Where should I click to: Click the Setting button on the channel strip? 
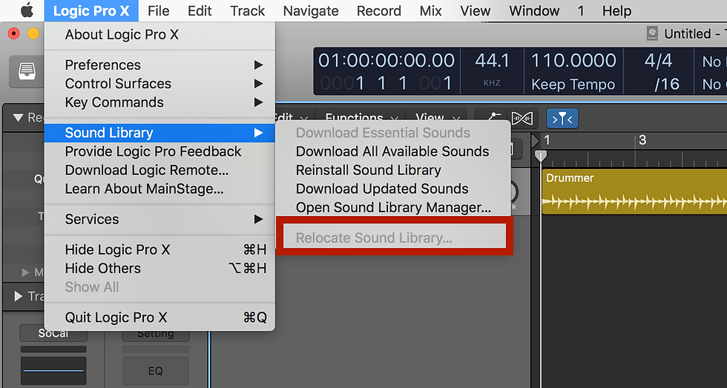click(x=155, y=335)
